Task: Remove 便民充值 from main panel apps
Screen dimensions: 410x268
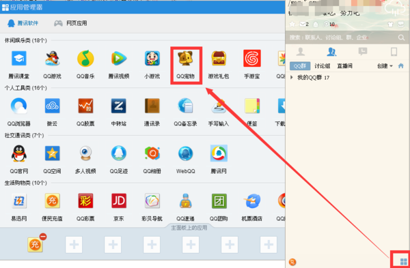Action: [x=43, y=237]
